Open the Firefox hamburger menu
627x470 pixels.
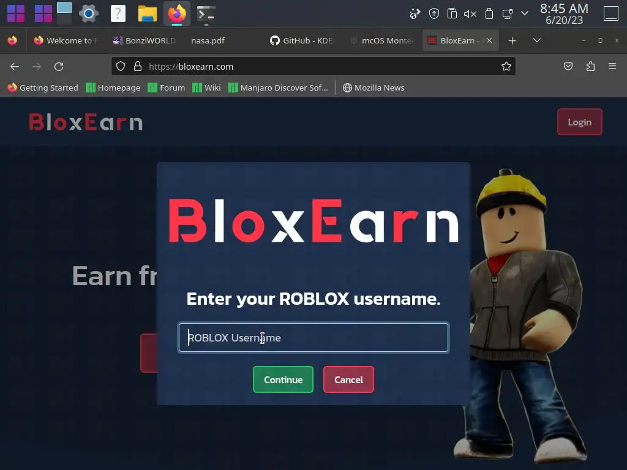(612, 66)
